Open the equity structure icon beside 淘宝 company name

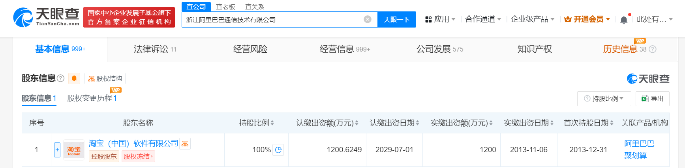pyautogui.click(x=185, y=144)
